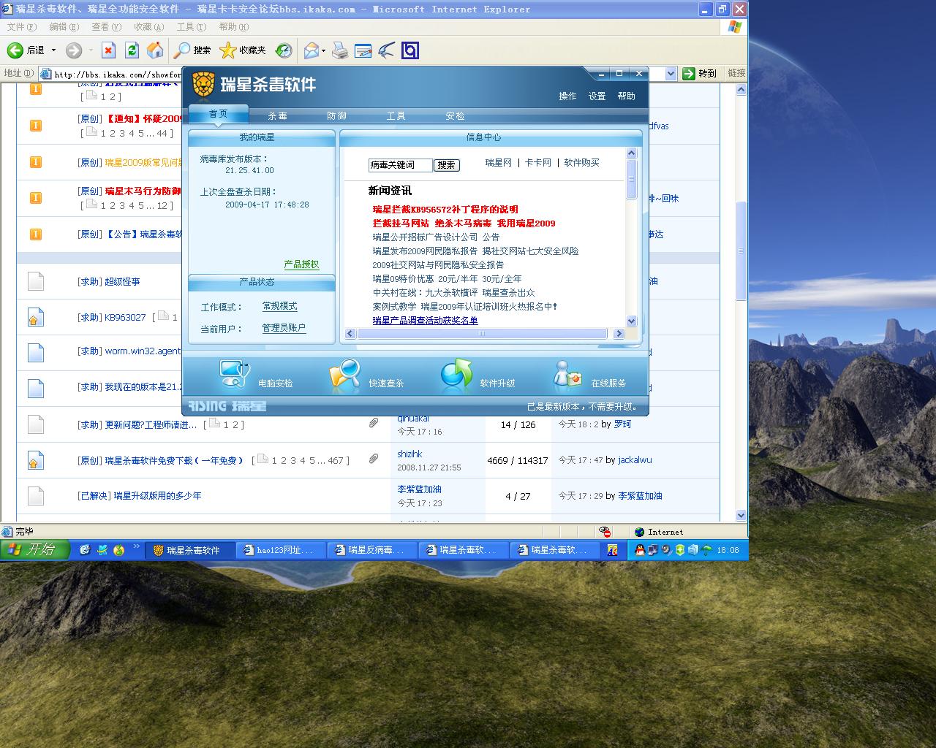Screen dimensions: 936x748
Task: Click the Stop loading icon in IE
Action: tap(108, 50)
